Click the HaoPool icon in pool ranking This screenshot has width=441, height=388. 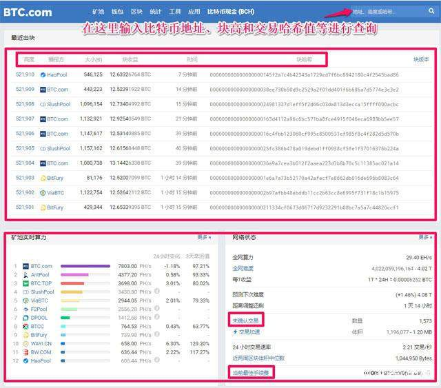(x=25, y=360)
